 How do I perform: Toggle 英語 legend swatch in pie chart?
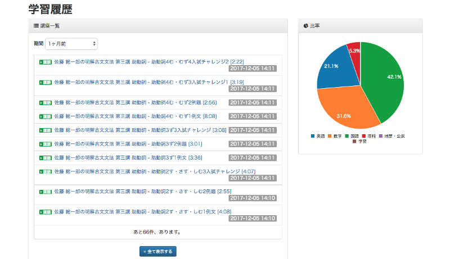(x=313, y=136)
